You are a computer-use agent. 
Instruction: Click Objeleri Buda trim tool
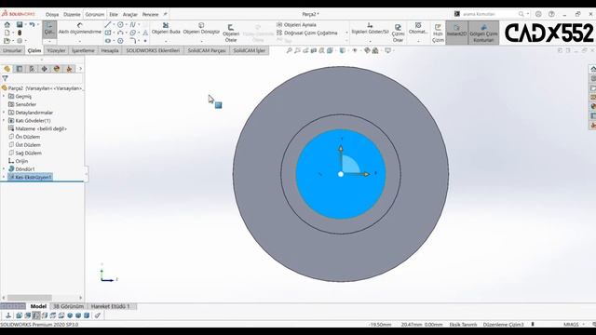tap(166, 29)
